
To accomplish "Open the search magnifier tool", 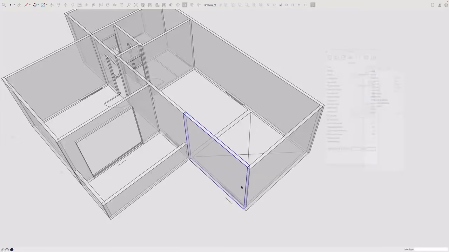I will [4, 5].
